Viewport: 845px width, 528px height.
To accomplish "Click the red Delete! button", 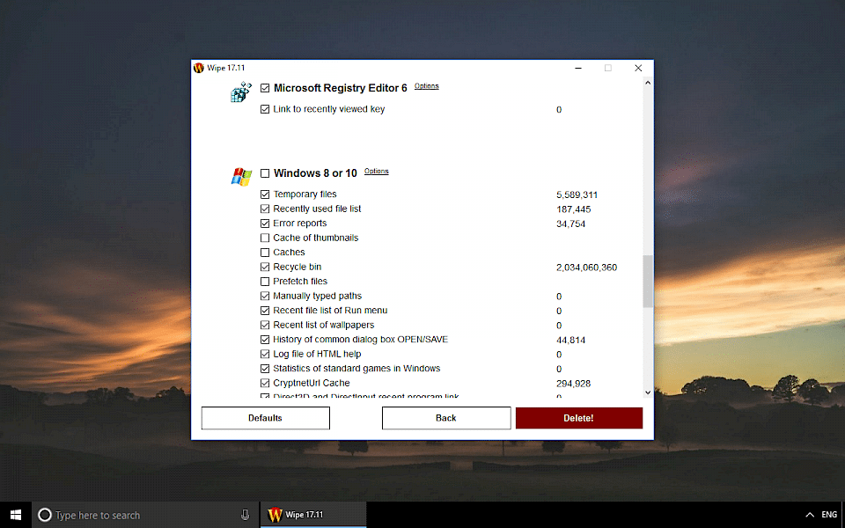I will click(x=579, y=418).
